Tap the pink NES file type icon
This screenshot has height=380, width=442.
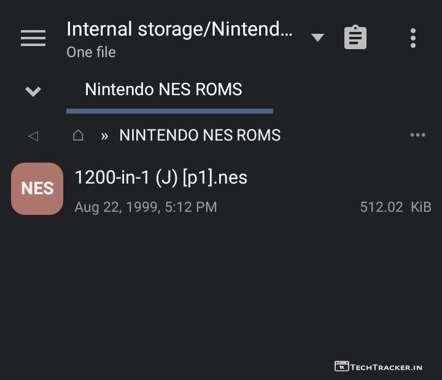point(37,188)
